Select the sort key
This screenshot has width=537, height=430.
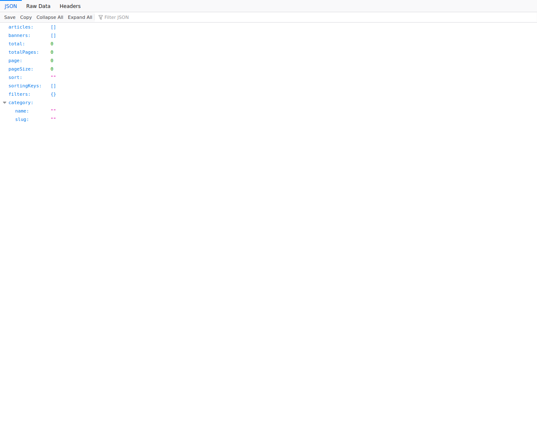click(15, 77)
